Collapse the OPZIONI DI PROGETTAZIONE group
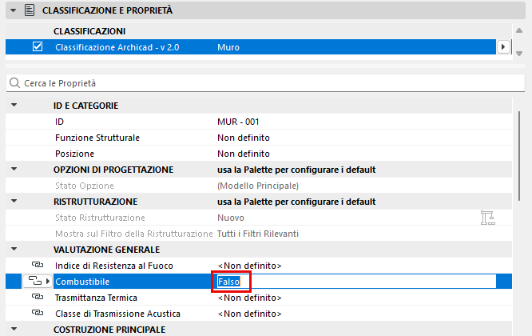Image resolution: width=532 pixels, height=336 pixels. pyautogui.click(x=14, y=169)
